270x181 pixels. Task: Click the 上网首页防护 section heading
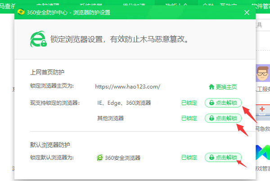pyautogui.click(x=47, y=72)
